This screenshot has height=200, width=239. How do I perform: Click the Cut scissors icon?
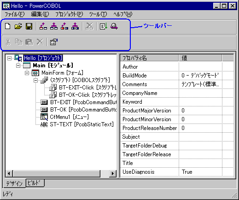click(8, 42)
